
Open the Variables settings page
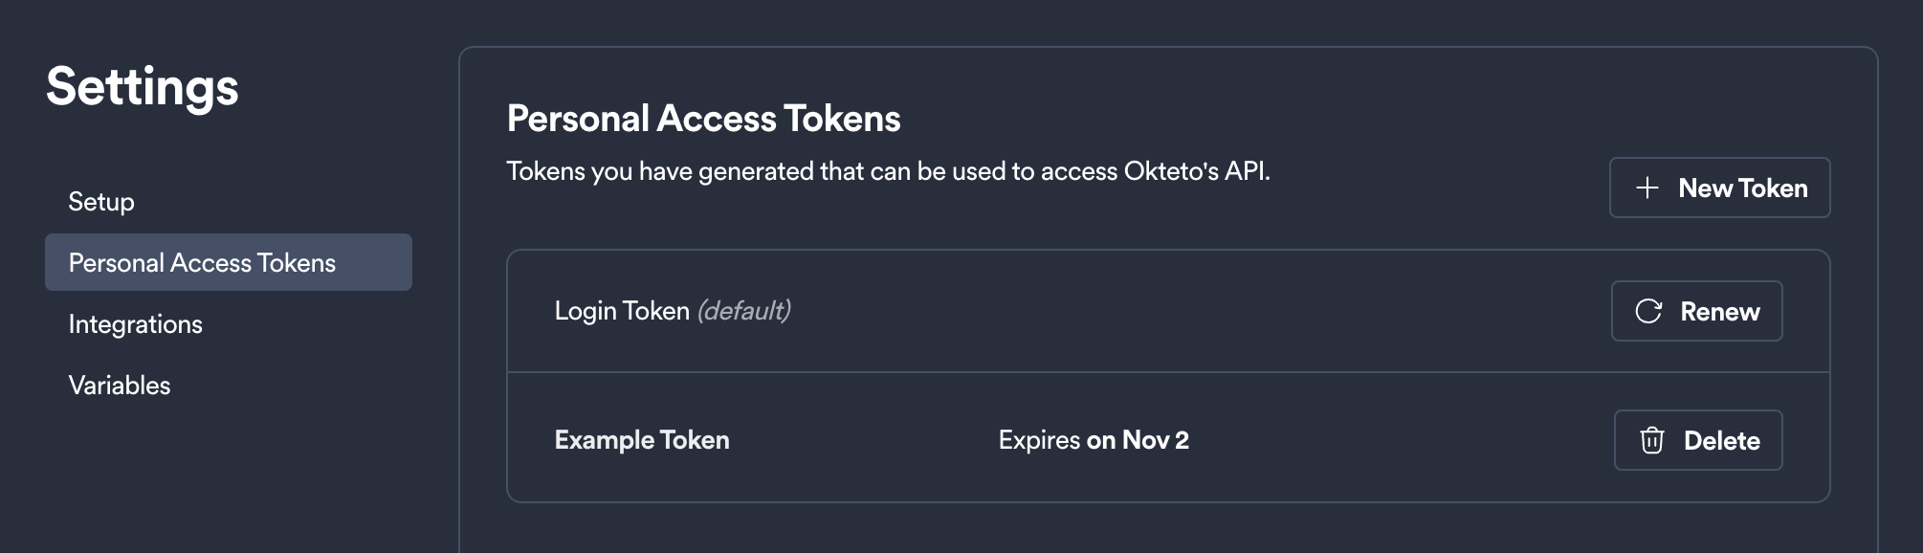pos(119,386)
